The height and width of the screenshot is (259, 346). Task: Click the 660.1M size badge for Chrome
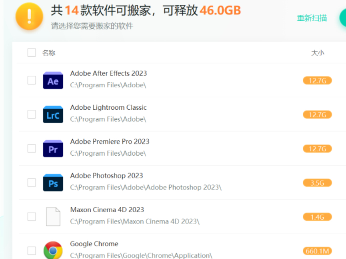click(317, 251)
